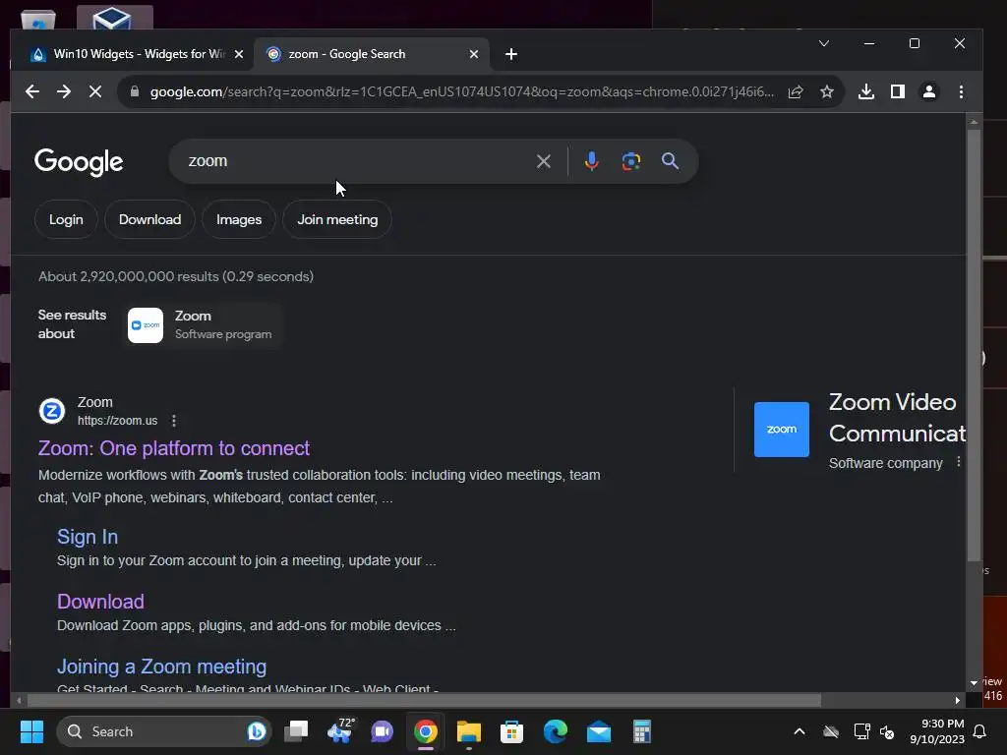Share this page from address bar
Viewport: 1007px width, 755px height.
coord(796,91)
